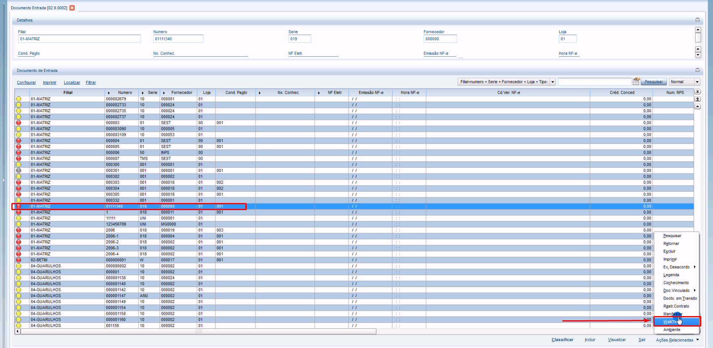713x348 pixels.
Task: Click the blue Pesquisar button
Action: 654,82
